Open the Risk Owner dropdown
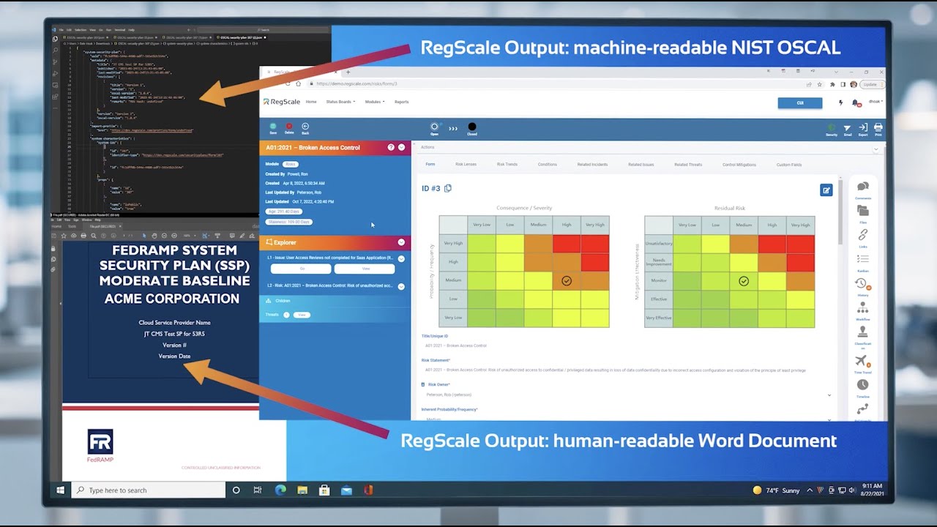 [x=627, y=395]
